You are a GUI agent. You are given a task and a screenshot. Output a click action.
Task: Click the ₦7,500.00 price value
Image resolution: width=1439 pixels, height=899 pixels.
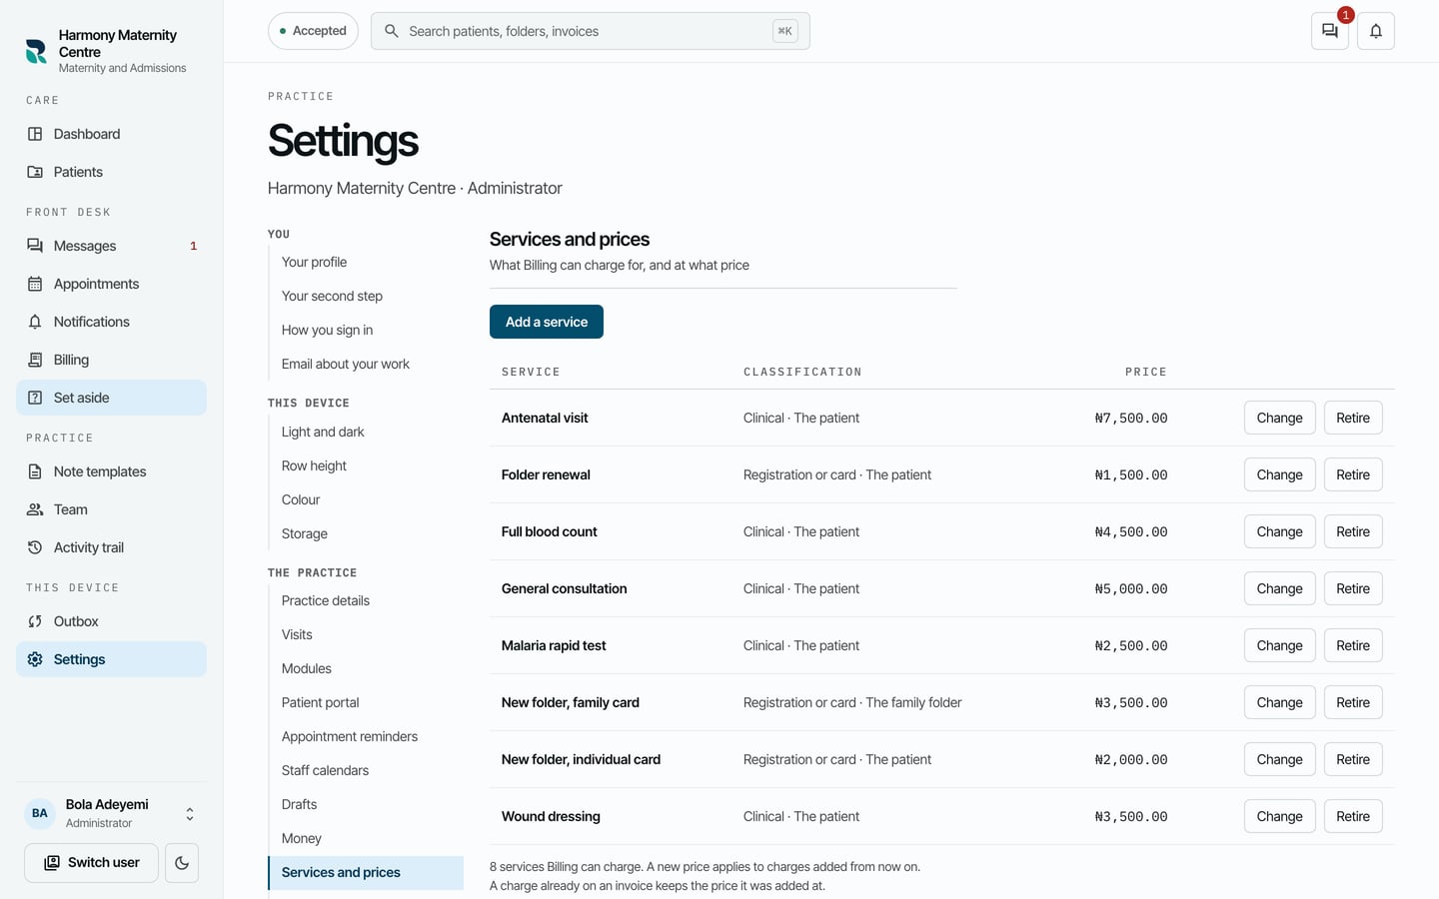(x=1131, y=419)
